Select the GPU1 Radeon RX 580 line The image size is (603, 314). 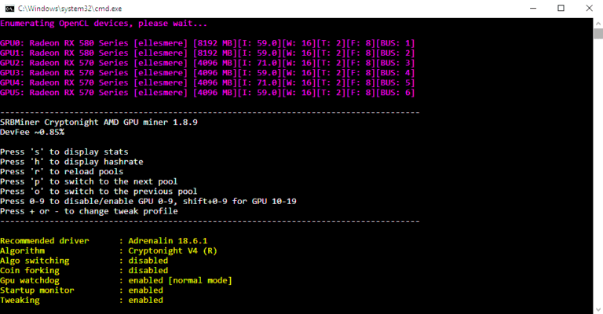[x=207, y=53]
